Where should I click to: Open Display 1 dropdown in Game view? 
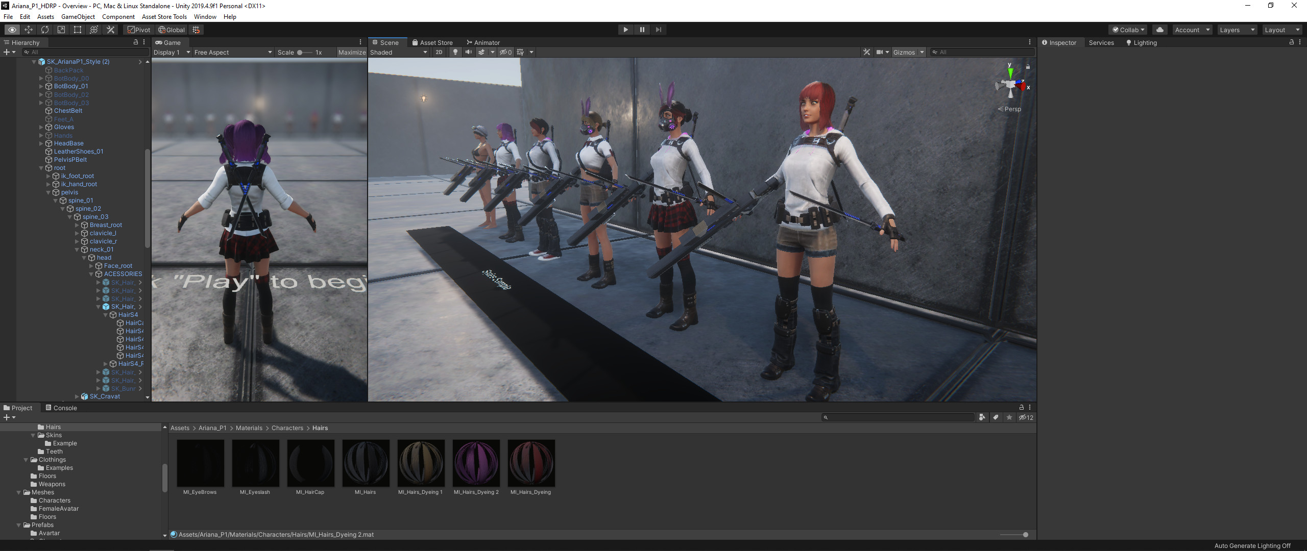coord(172,52)
